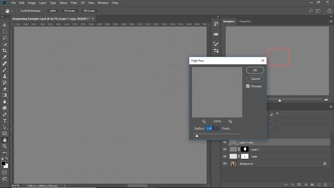Zoom out in High Pass preview
This screenshot has width=334, height=188.
coord(204,121)
